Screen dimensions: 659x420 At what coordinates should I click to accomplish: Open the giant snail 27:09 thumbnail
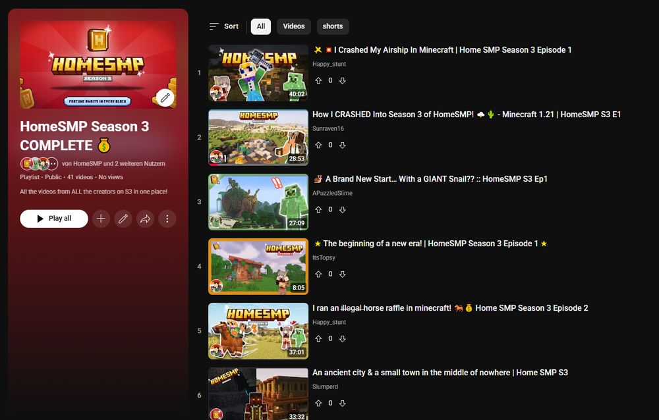click(258, 202)
